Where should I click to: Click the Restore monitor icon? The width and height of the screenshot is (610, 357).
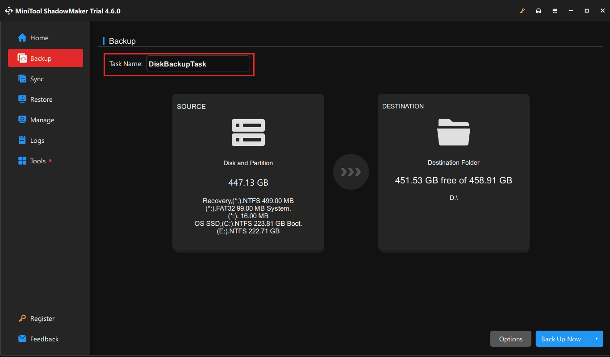pyautogui.click(x=22, y=100)
